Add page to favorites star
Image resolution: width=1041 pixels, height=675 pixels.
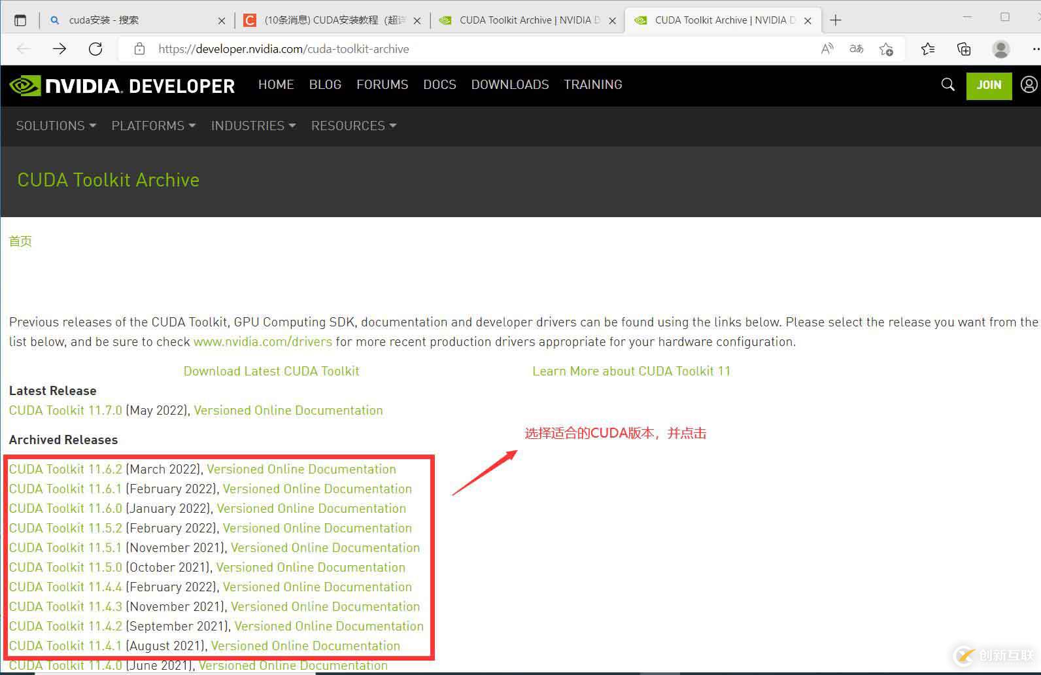tap(886, 48)
